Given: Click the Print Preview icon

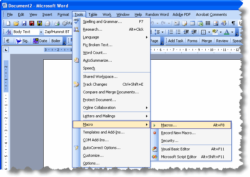Looking at the screenshot, I should (47, 23).
